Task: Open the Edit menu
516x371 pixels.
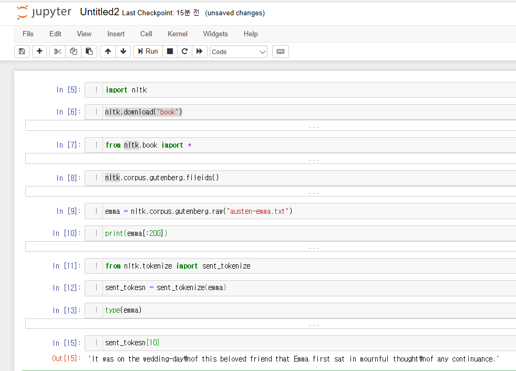Action: click(55, 34)
